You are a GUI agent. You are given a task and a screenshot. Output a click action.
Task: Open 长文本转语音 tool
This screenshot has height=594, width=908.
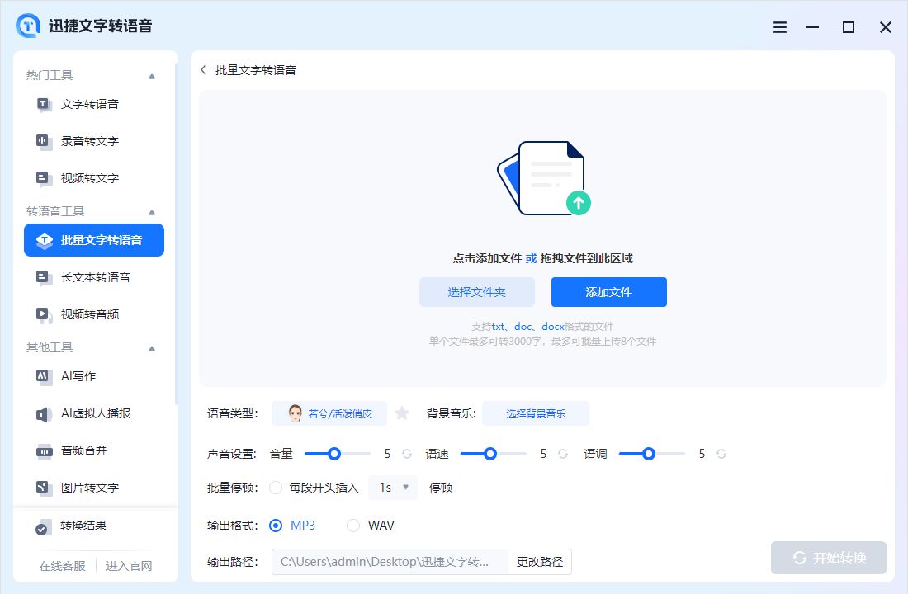94,277
